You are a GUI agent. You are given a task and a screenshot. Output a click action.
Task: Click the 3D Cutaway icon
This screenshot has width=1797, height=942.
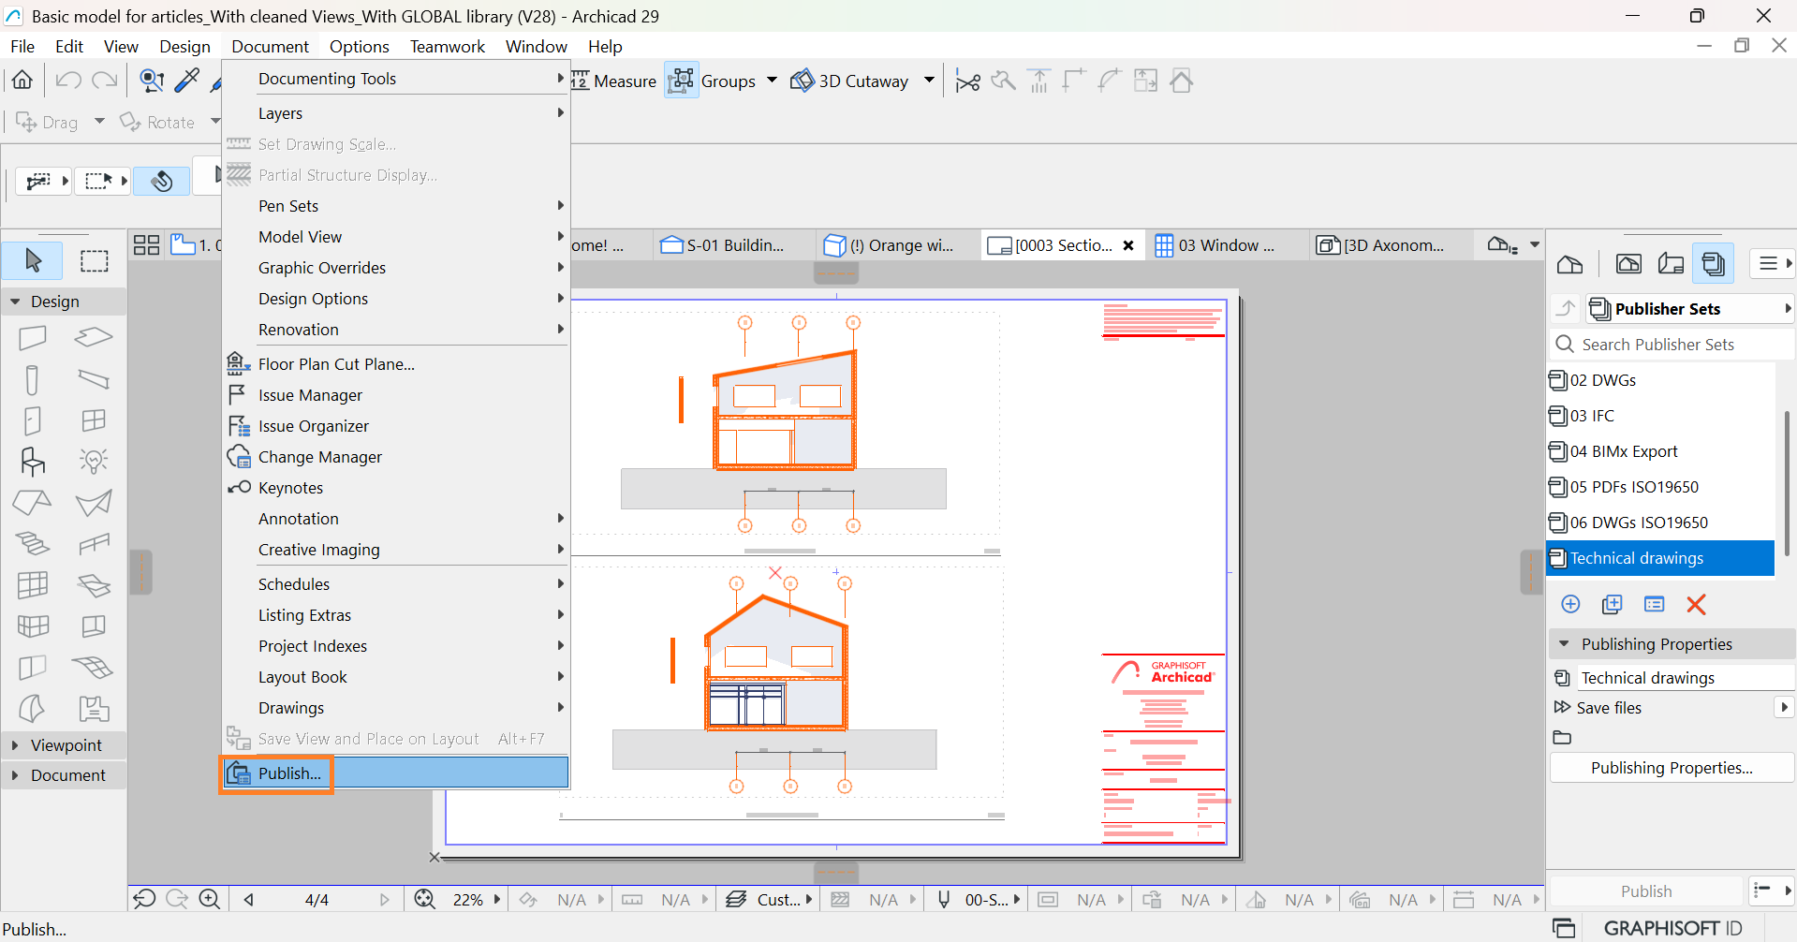click(803, 81)
